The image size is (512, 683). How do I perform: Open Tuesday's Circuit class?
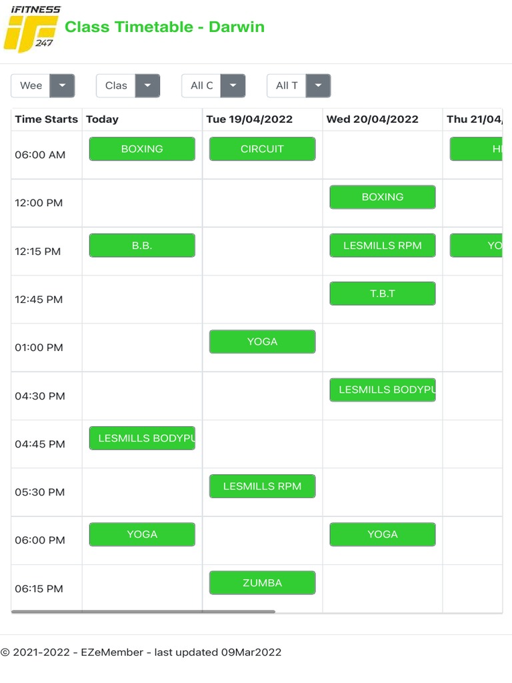(x=262, y=149)
